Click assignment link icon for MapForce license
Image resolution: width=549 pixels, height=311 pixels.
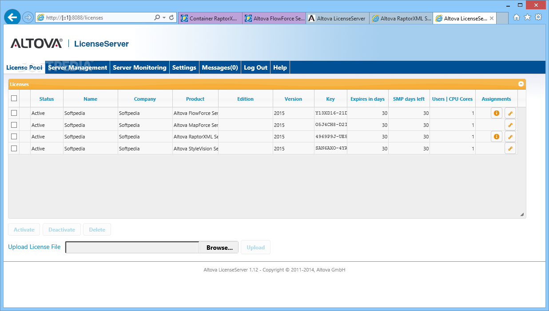(x=510, y=125)
